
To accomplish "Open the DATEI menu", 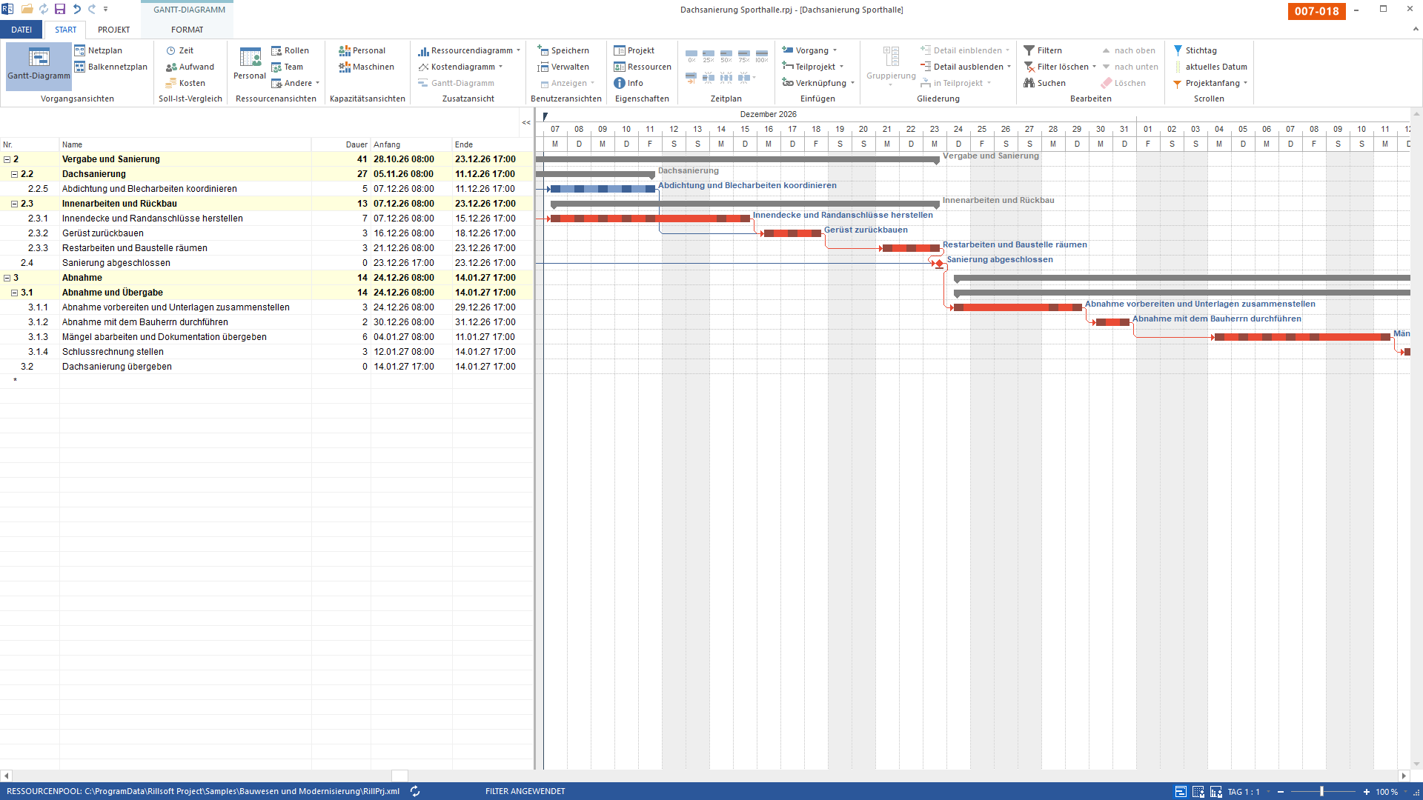I will point(21,30).
